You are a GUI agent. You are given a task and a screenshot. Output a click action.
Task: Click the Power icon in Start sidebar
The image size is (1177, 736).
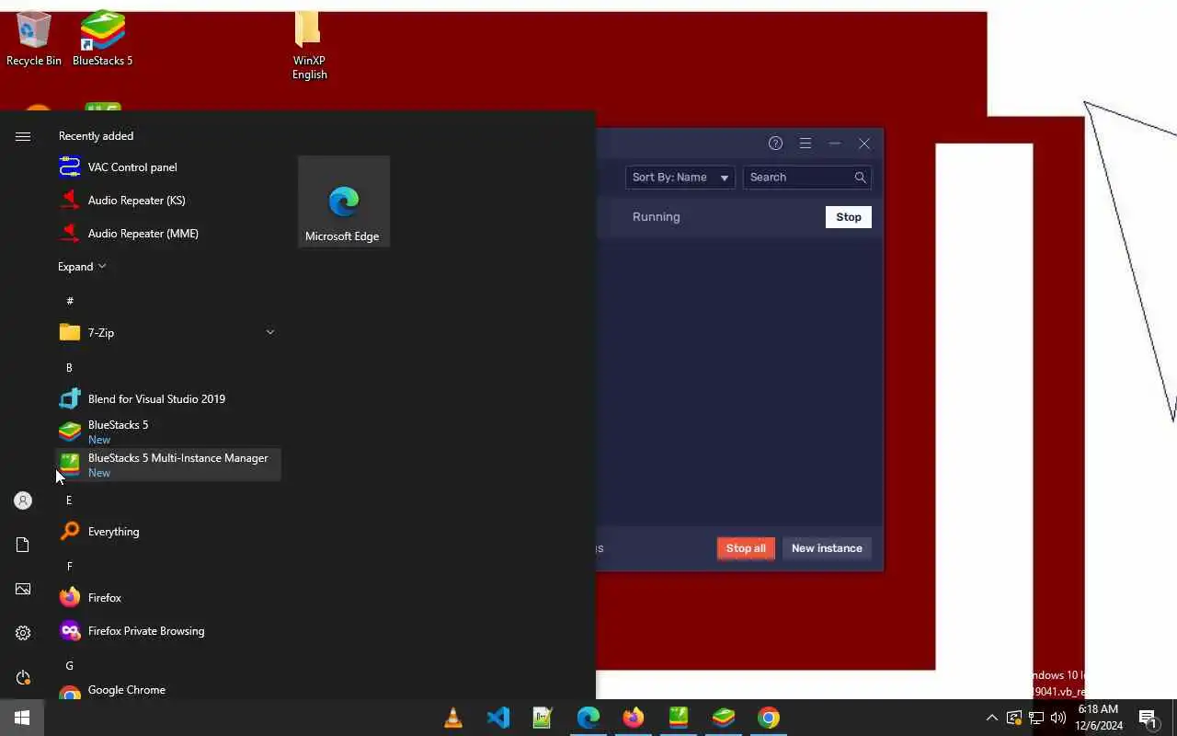(23, 677)
